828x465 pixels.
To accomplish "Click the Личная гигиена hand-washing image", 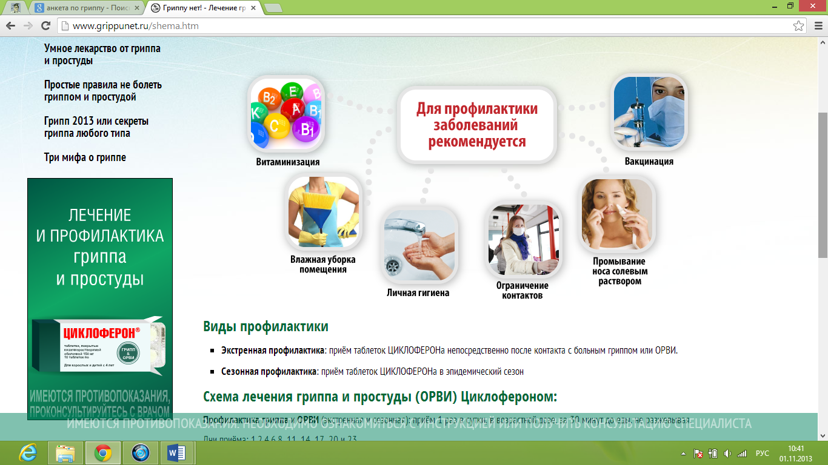I will (420, 245).
